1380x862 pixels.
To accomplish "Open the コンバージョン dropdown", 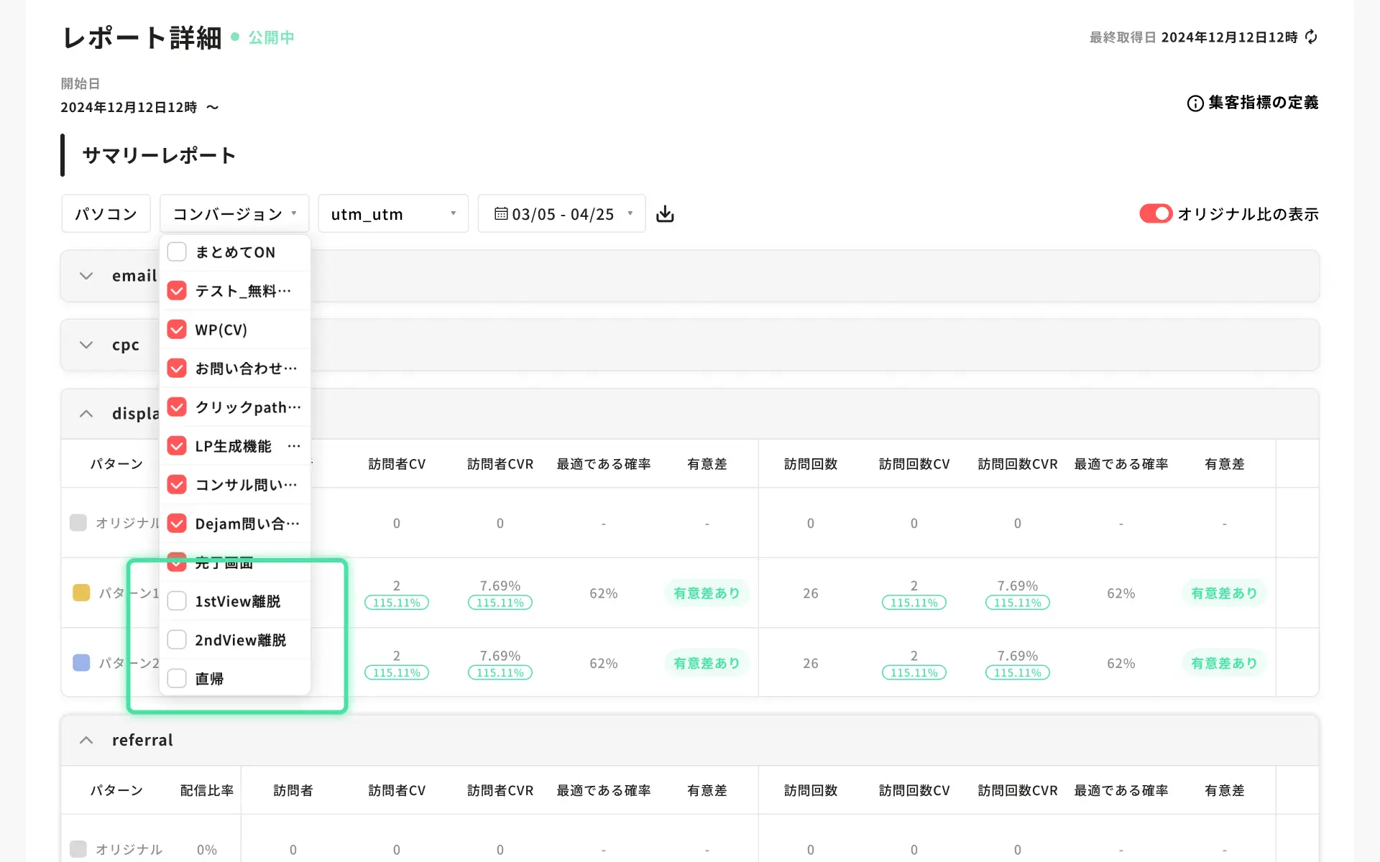I will tap(234, 214).
